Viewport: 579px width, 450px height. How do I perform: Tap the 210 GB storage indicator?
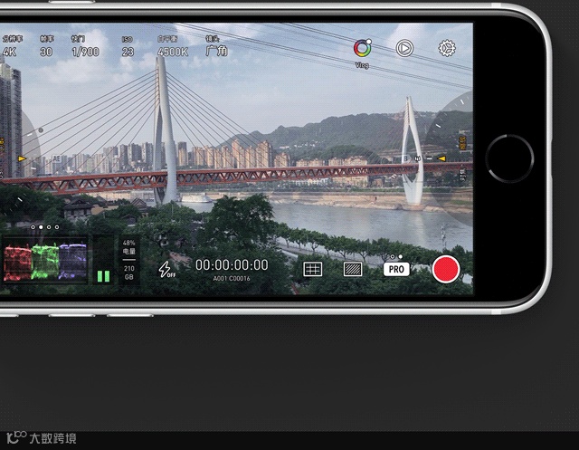(128, 273)
